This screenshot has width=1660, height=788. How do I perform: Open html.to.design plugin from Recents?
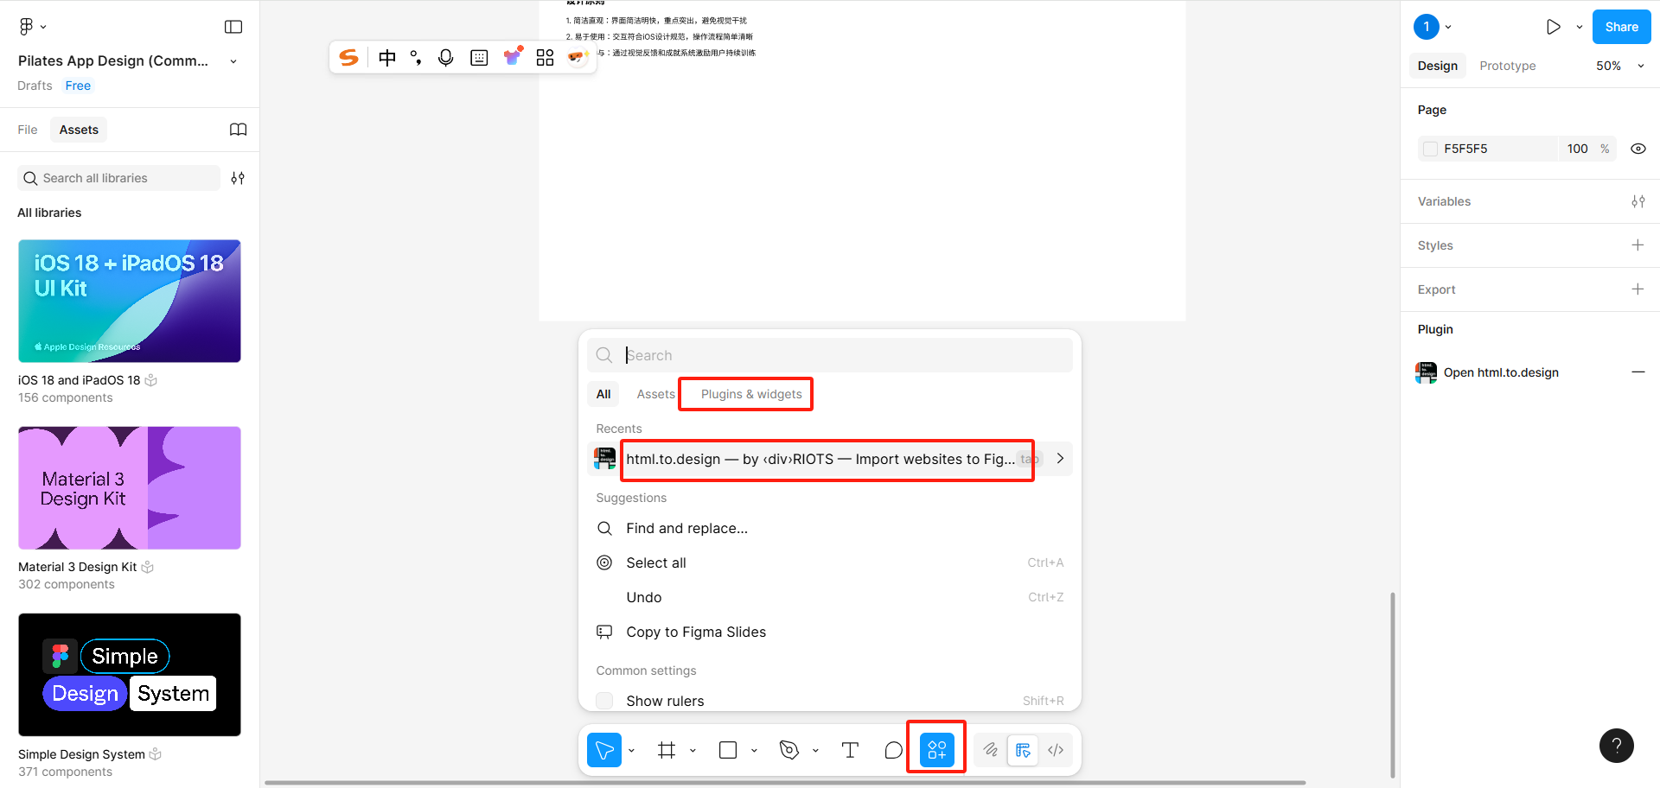pyautogui.click(x=821, y=459)
